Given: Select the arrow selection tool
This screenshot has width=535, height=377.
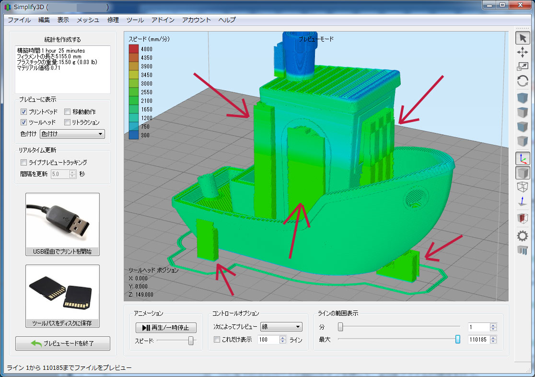Looking at the screenshot, I should pos(523,38).
